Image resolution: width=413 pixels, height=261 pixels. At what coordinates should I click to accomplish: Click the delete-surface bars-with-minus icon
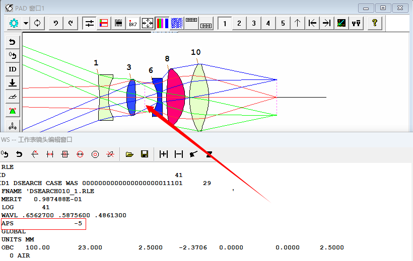coord(179,154)
